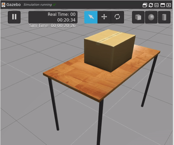Maximize the Gazebo window

(162, 5)
